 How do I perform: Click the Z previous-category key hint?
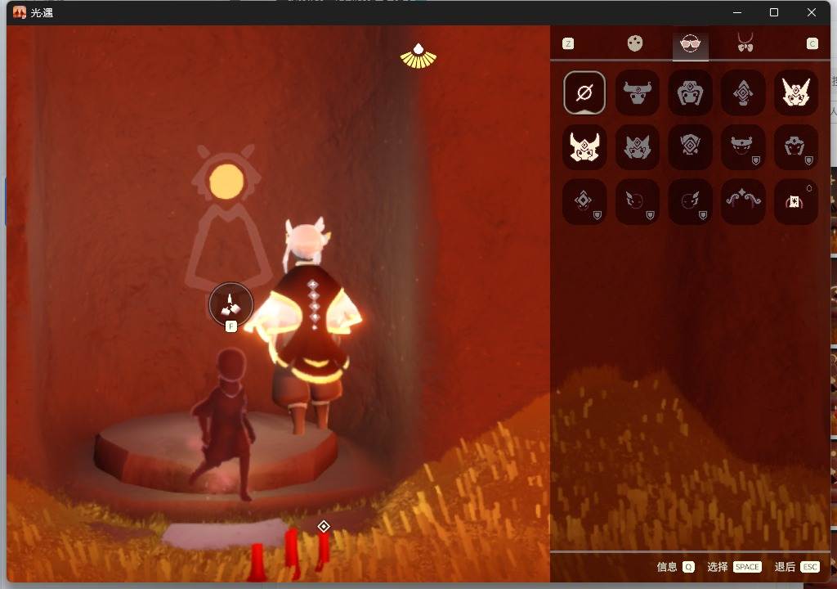[568, 43]
